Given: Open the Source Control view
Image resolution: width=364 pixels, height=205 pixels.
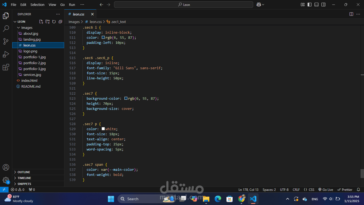Looking at the screenshot, I should coord(6,41).
